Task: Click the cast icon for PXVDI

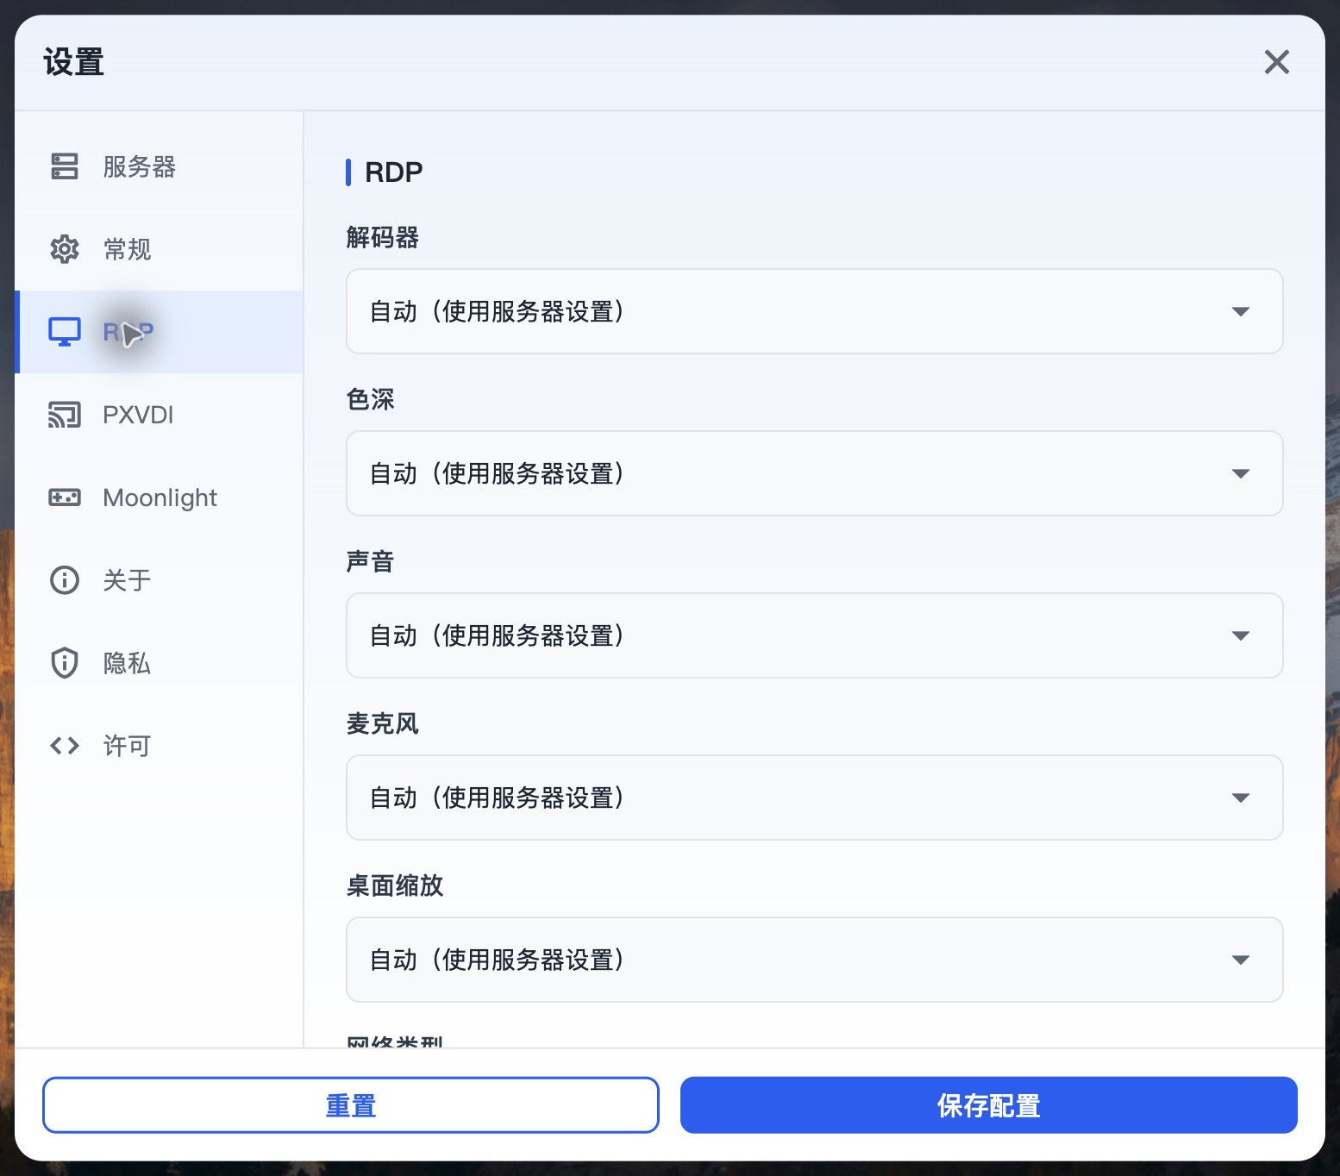Action: coord(65,415)
